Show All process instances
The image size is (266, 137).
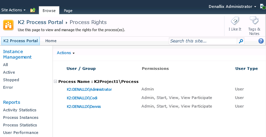coord(5,65)
